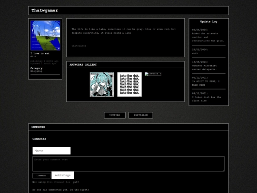Click 'No one has commented yet' message

coord(60,190)
